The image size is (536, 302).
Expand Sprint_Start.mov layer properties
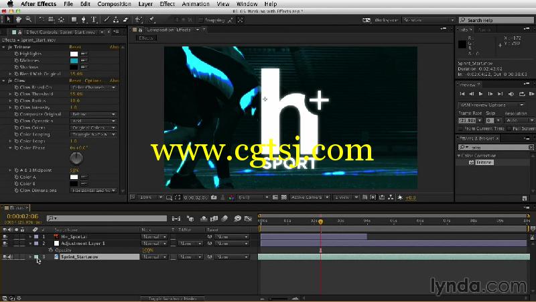click(30, 257)
